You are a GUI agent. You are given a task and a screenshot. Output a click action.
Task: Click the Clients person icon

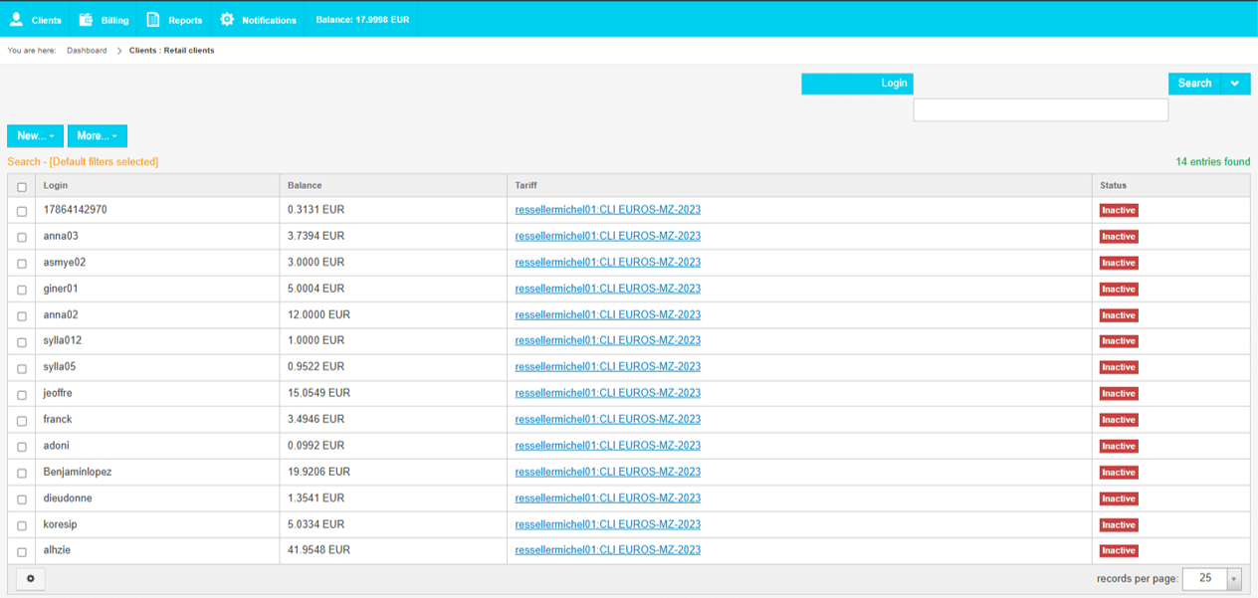coord(16,19)
